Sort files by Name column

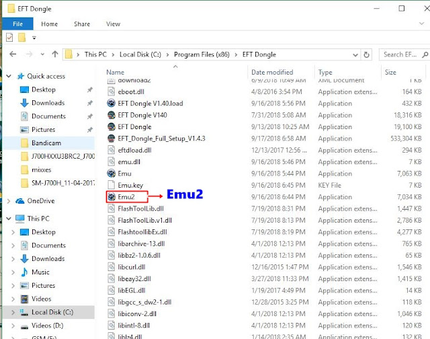[x=116, y=72]
